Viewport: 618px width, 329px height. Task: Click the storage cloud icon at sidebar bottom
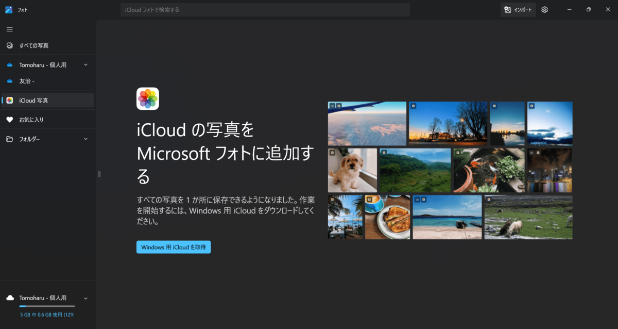9,298
